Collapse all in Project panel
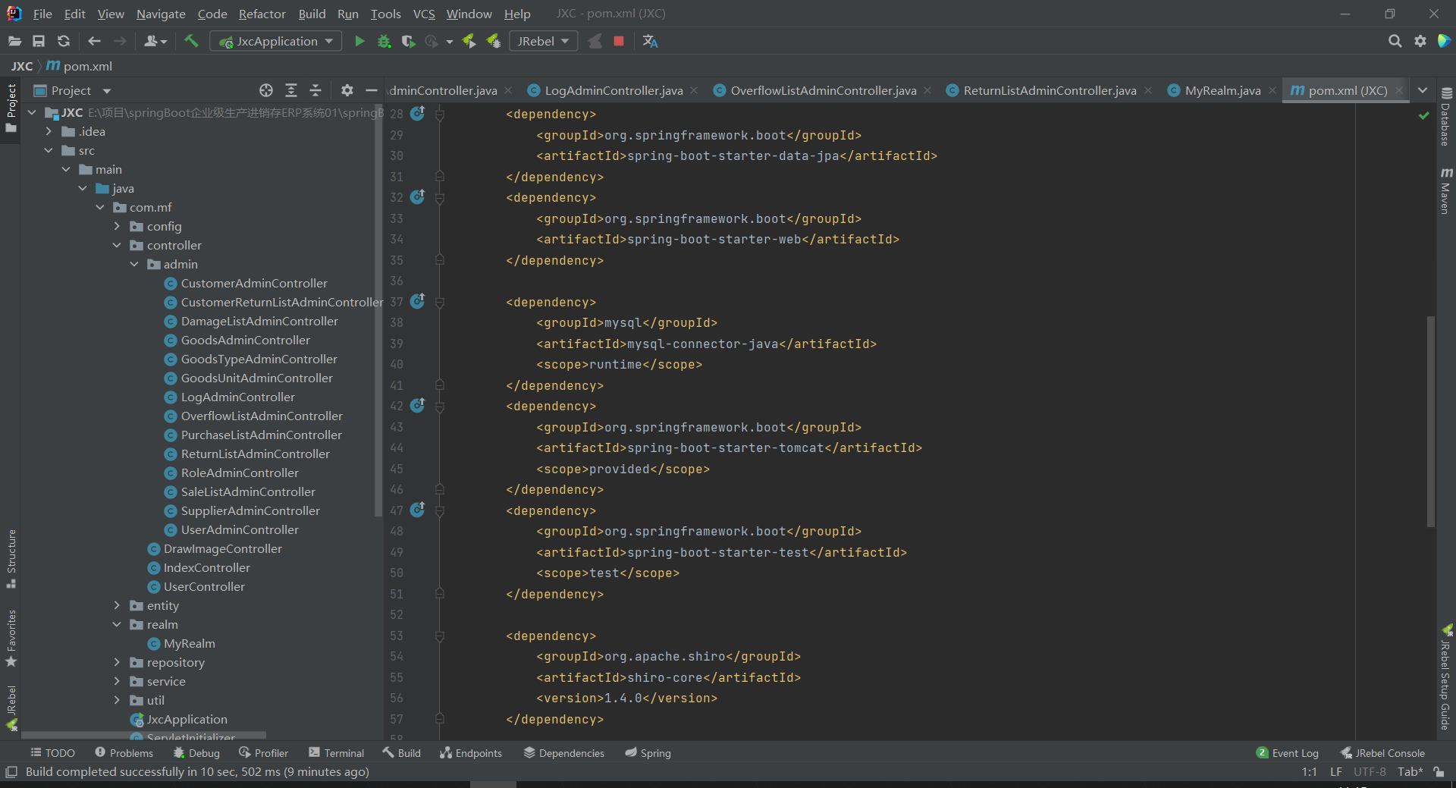This screenshot has height=788, width=1456. (x=315, y=90)
